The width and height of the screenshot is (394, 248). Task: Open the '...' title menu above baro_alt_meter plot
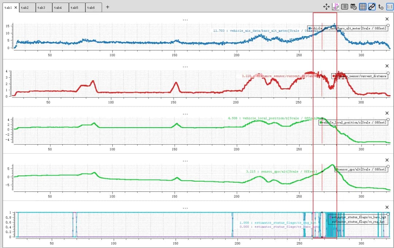[x=185, y=20]
